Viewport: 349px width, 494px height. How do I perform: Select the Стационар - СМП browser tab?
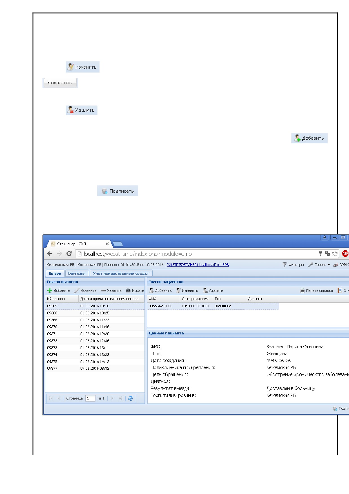click(79, 244)
